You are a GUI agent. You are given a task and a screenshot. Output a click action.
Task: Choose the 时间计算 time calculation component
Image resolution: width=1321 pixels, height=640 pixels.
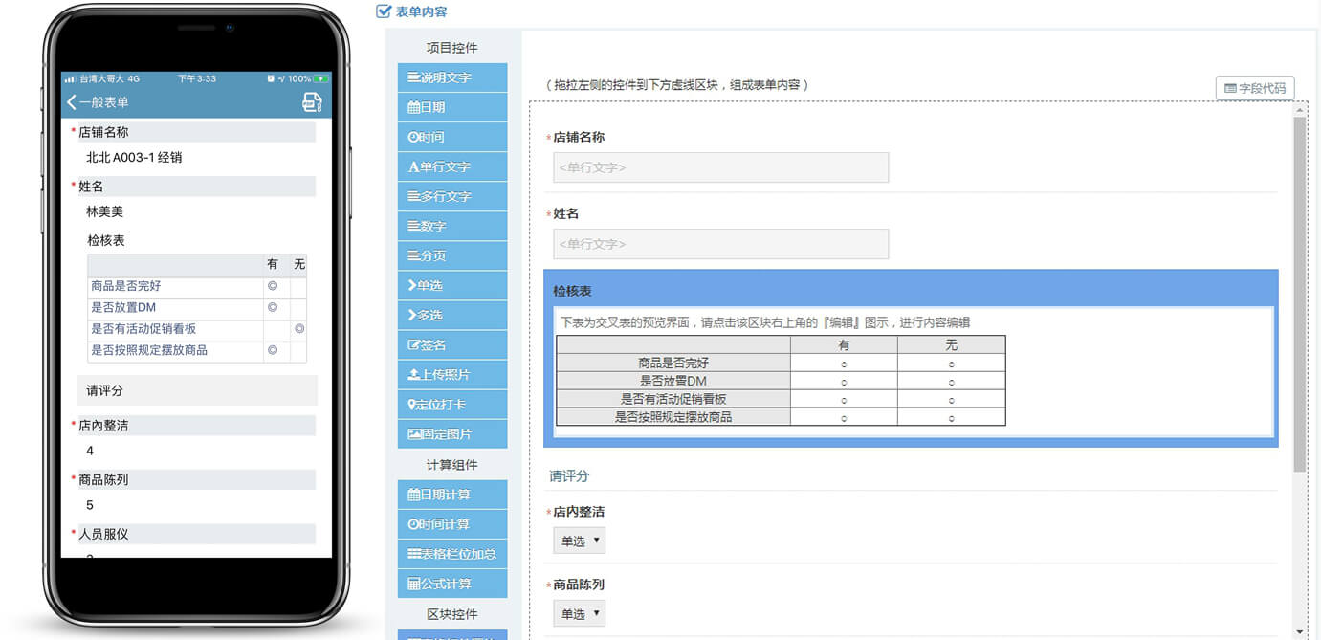click(x=452, y=523)
